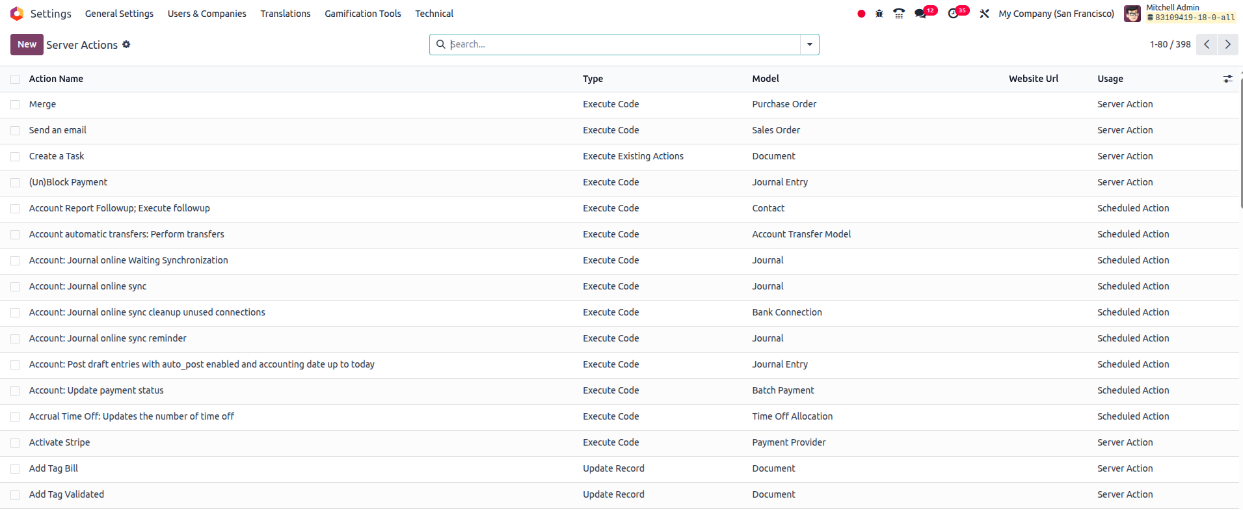The image size is (1243, 510).
Task: Open the Mitchell Admin user menu
Action: coord(1181,13)
